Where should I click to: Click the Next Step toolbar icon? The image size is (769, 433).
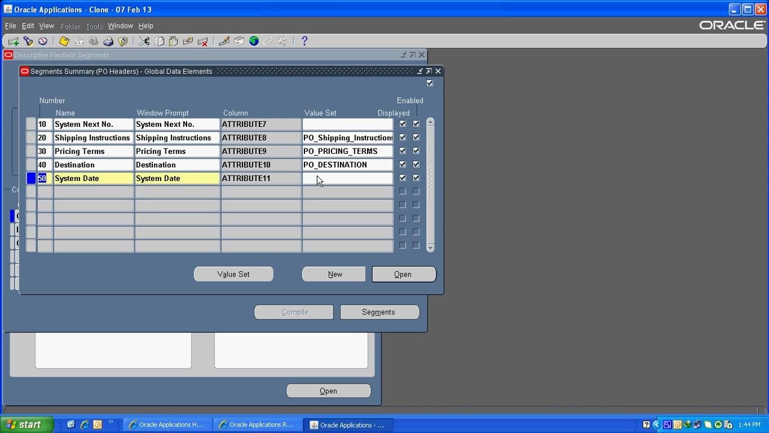pos(79,41)
